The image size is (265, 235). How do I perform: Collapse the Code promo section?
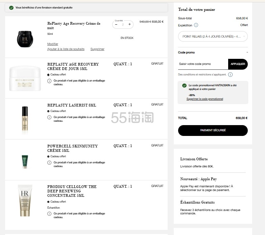tap(247, 52)
